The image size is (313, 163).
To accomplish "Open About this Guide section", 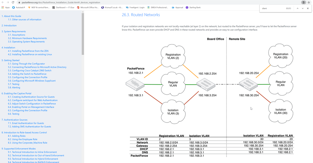I will click(x=11, y=16).
